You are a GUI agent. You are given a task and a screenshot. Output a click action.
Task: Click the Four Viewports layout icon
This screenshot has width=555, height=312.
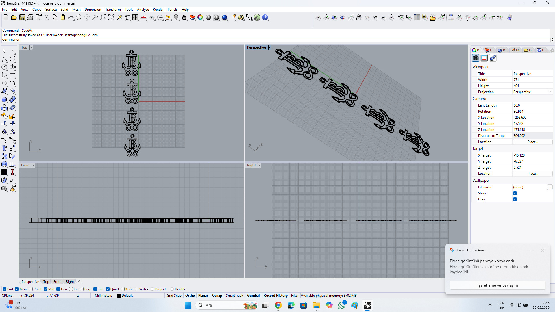(x=136, y=18)
